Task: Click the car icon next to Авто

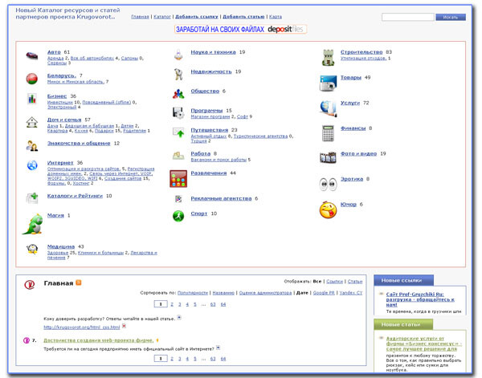Action: coord(31,55)
